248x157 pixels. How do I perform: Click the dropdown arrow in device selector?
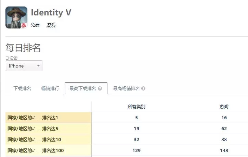[x=38, y=66]
